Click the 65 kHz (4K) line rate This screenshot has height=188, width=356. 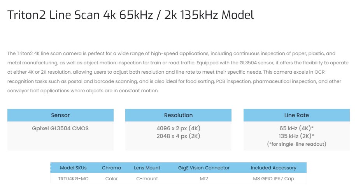tap(296, 128)
